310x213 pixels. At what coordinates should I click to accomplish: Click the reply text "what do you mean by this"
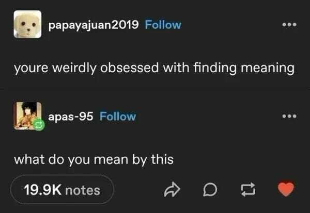[x=94, y=160]
